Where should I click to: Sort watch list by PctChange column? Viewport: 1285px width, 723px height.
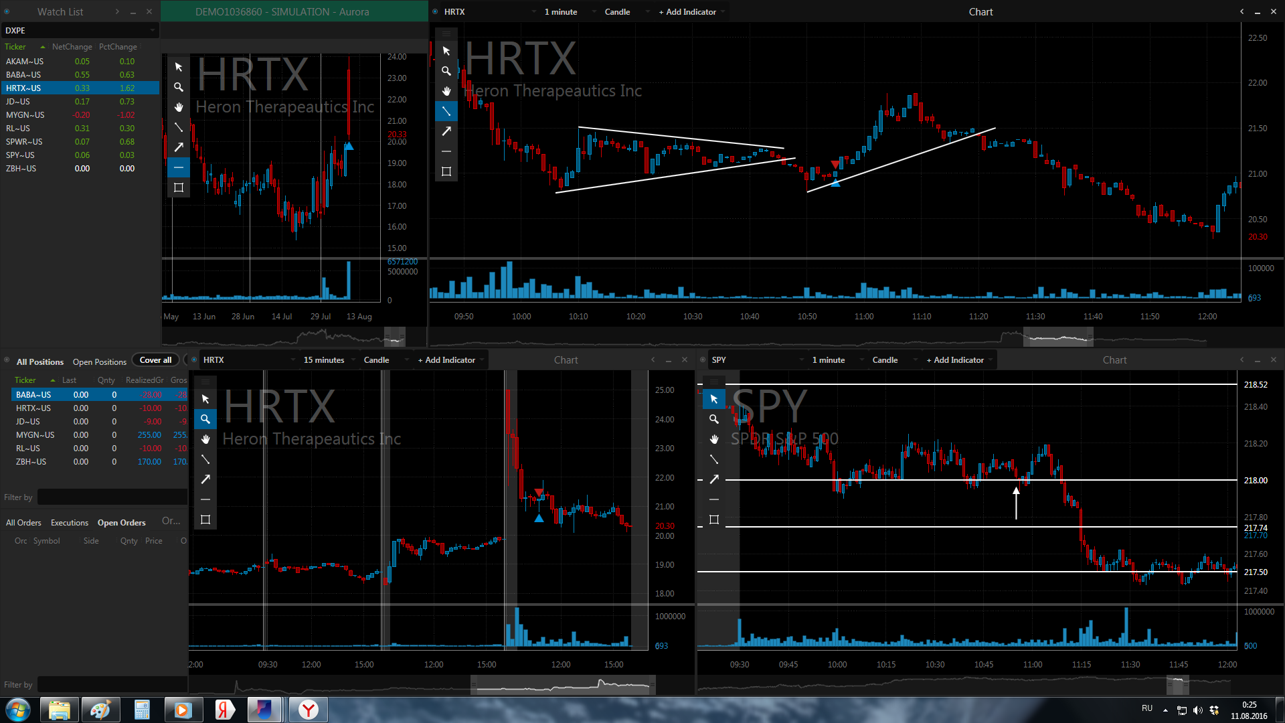[x=118, y=47]
